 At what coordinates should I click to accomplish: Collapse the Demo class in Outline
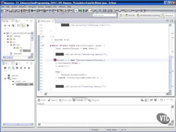(5, 78)
